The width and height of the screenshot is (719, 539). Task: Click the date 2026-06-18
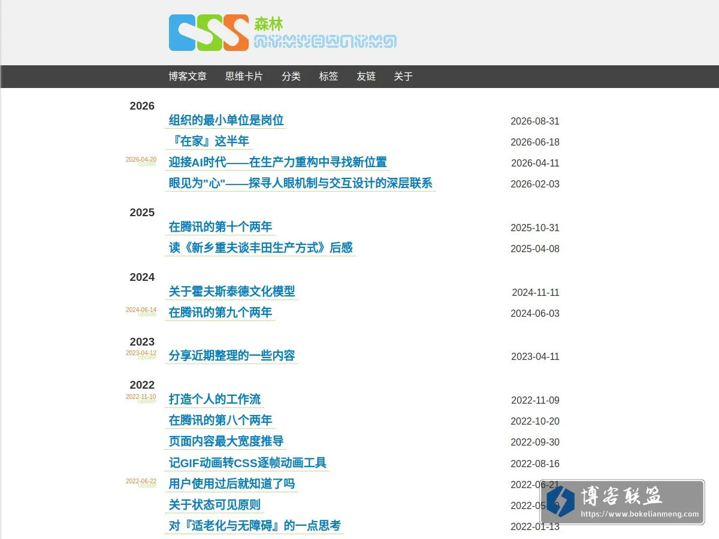point(535,142)
